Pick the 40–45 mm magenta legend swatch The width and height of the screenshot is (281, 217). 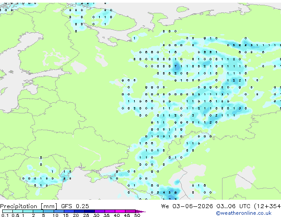(120, 211)
